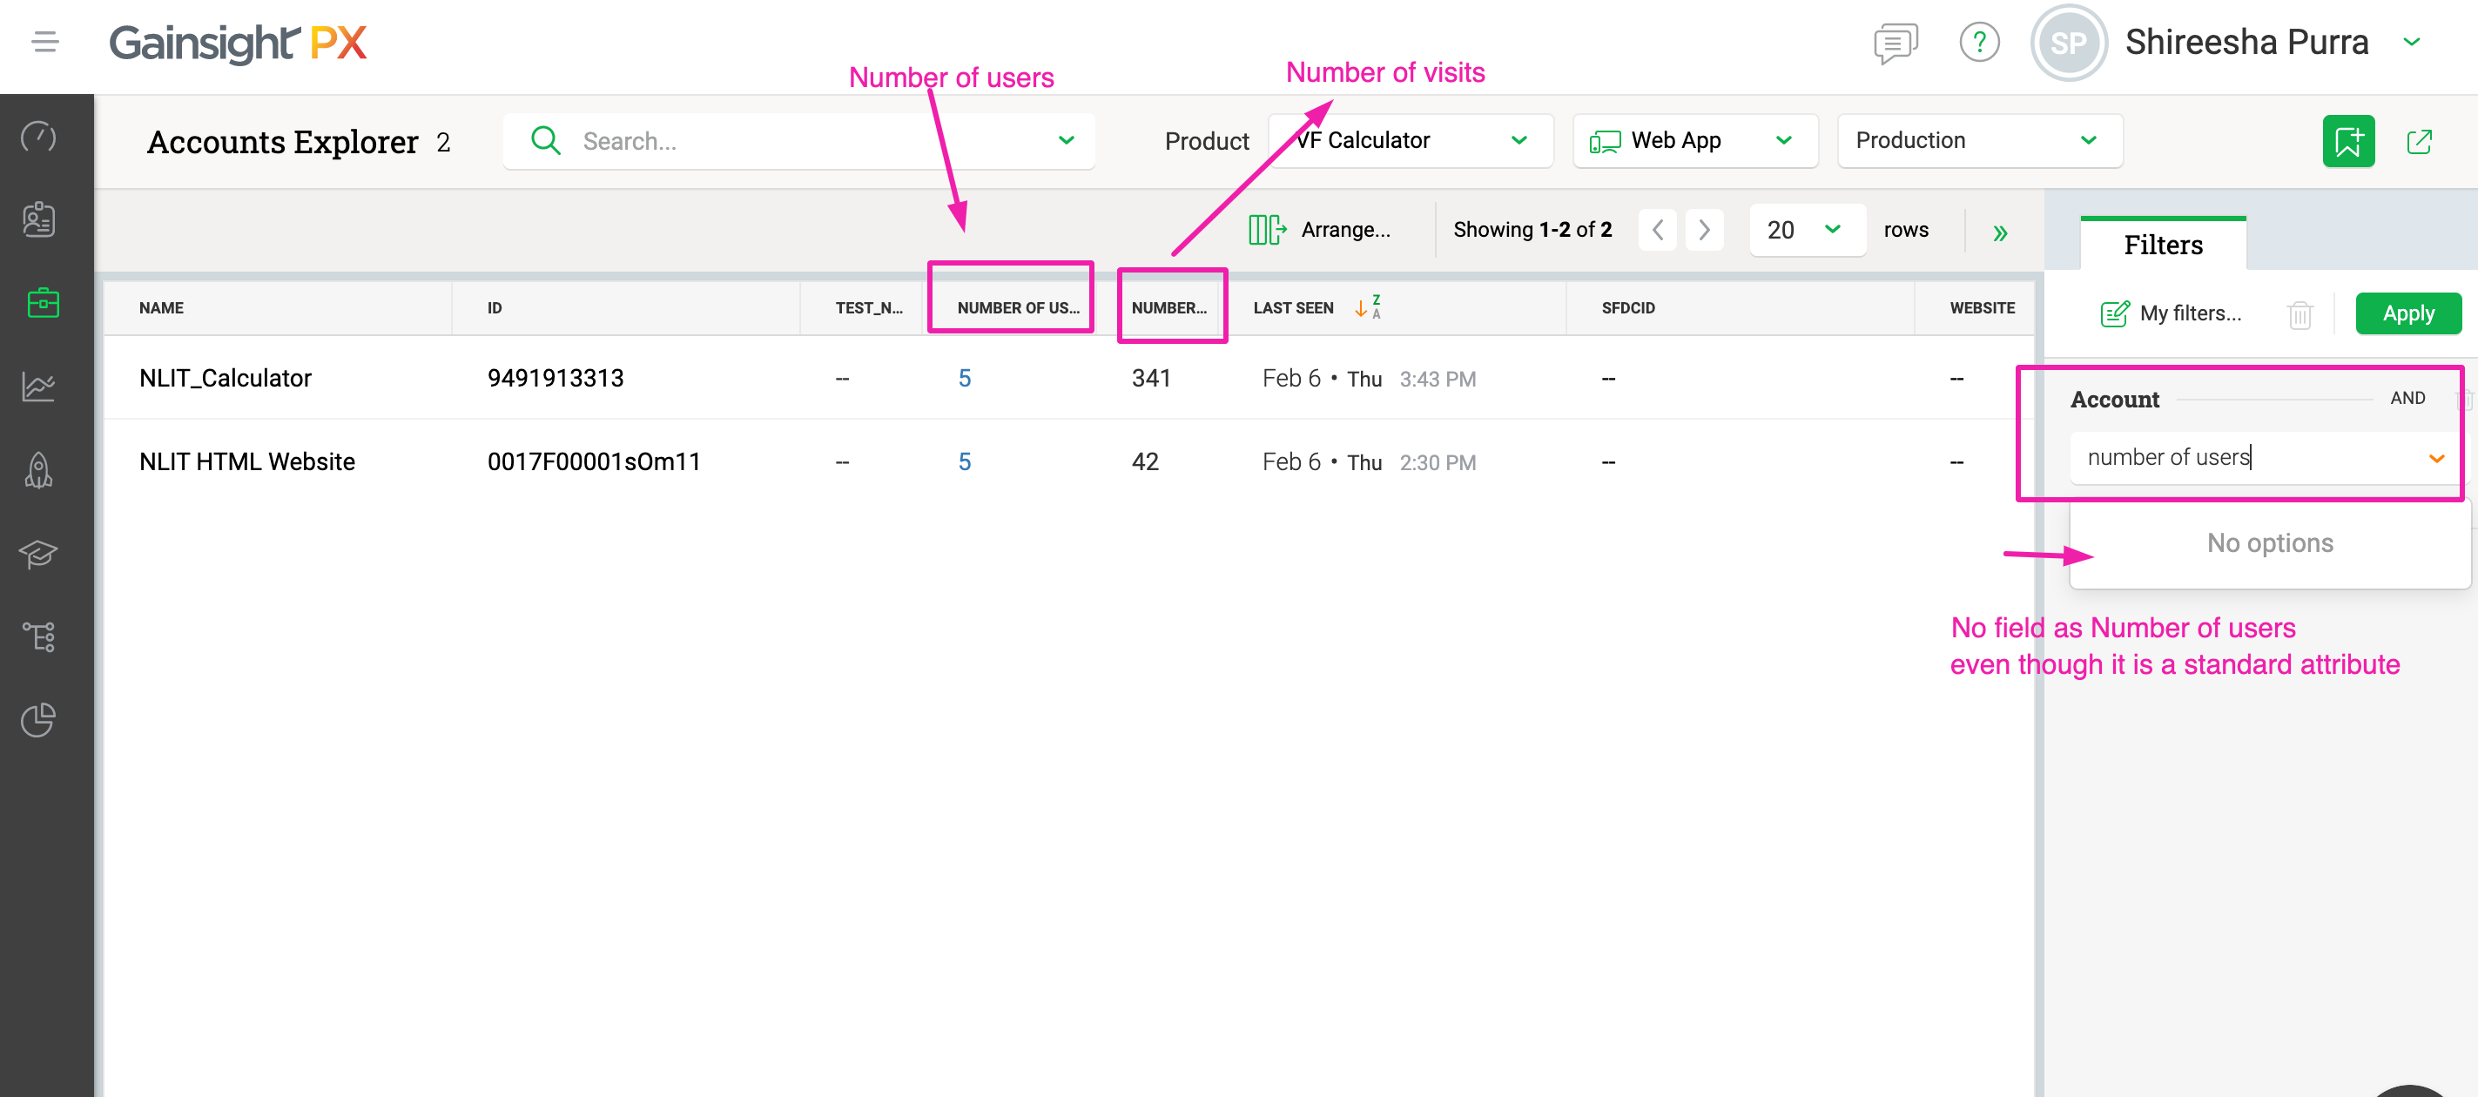Click the 2:30 PM last seen cell
This screenshot has width=2478, height=1097.
tap(1438, 463)
